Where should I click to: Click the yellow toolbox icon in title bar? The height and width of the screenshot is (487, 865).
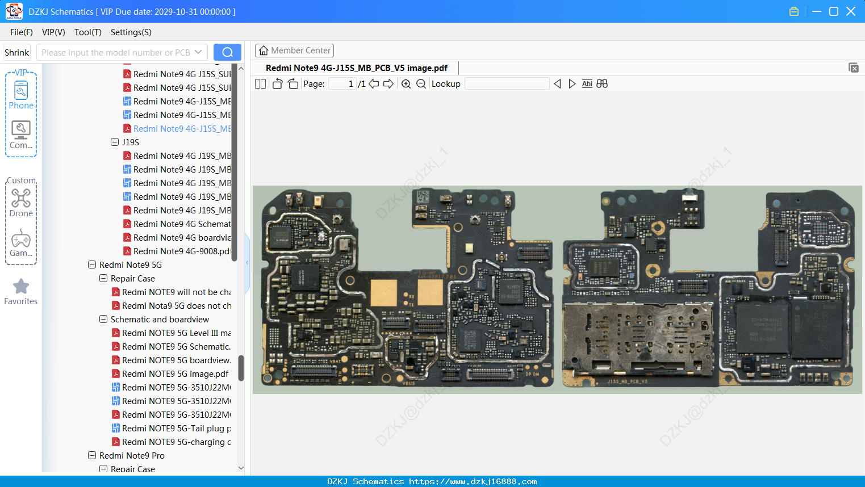[x=794, y=11]
